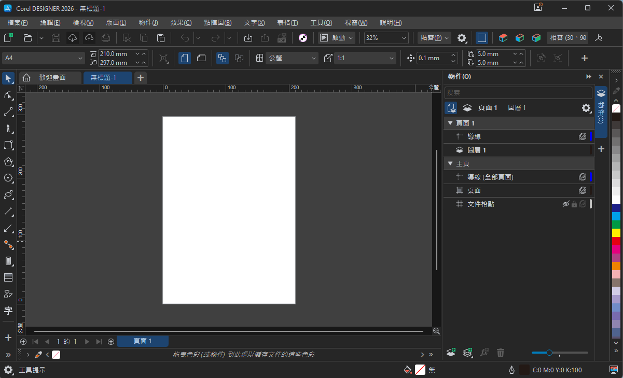623x378 pixels.
Task: Select the Rectangle tool in toolbox
Action: [x=8, y=145]
